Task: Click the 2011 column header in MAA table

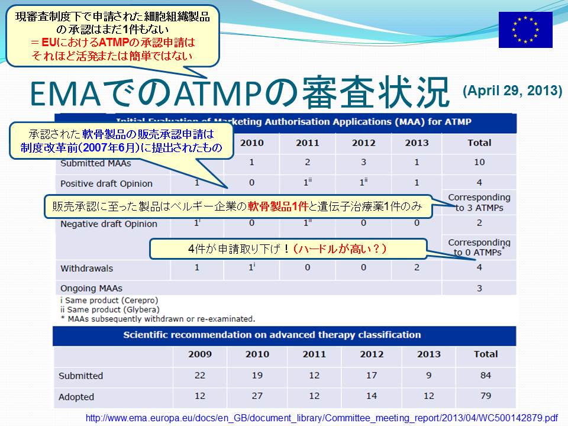Action: tap(308, 143)
